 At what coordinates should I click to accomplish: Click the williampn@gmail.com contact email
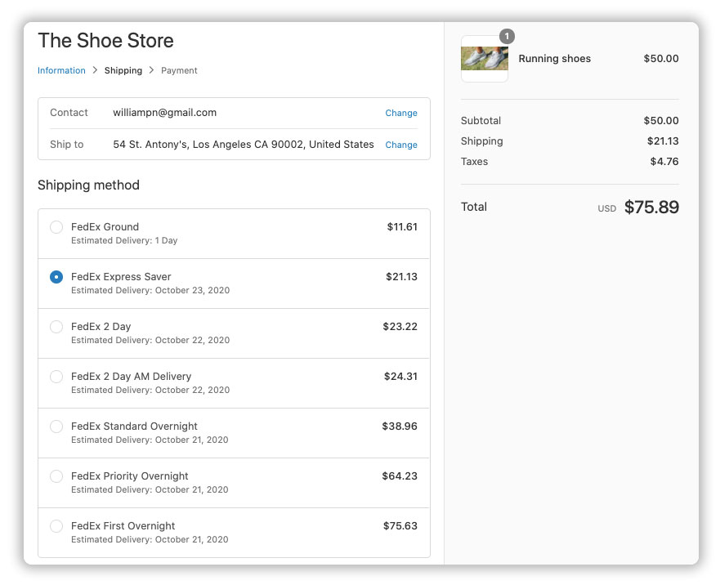pyautogui.click(x=165, y=113)
